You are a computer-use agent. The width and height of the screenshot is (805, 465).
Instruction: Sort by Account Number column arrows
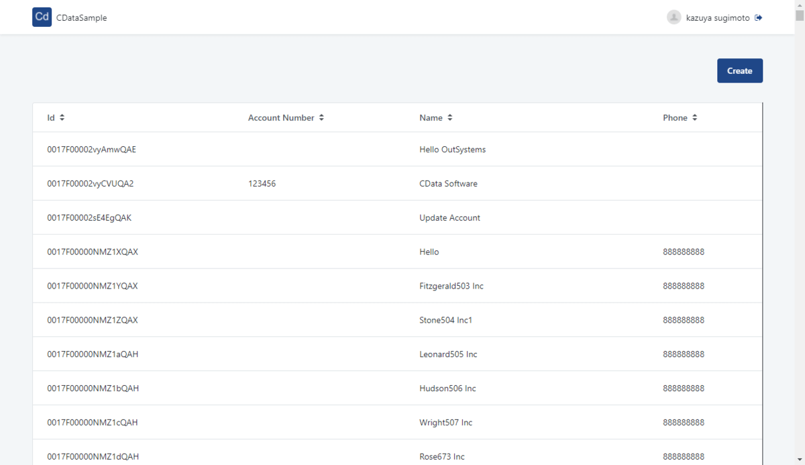(x=321, y=117)
